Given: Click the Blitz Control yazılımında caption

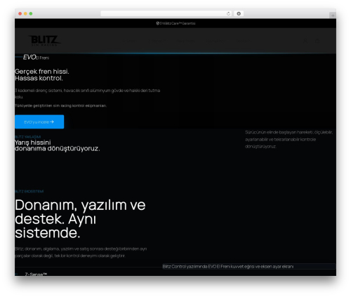Looking at the screenshot, I should pos(228,266).
